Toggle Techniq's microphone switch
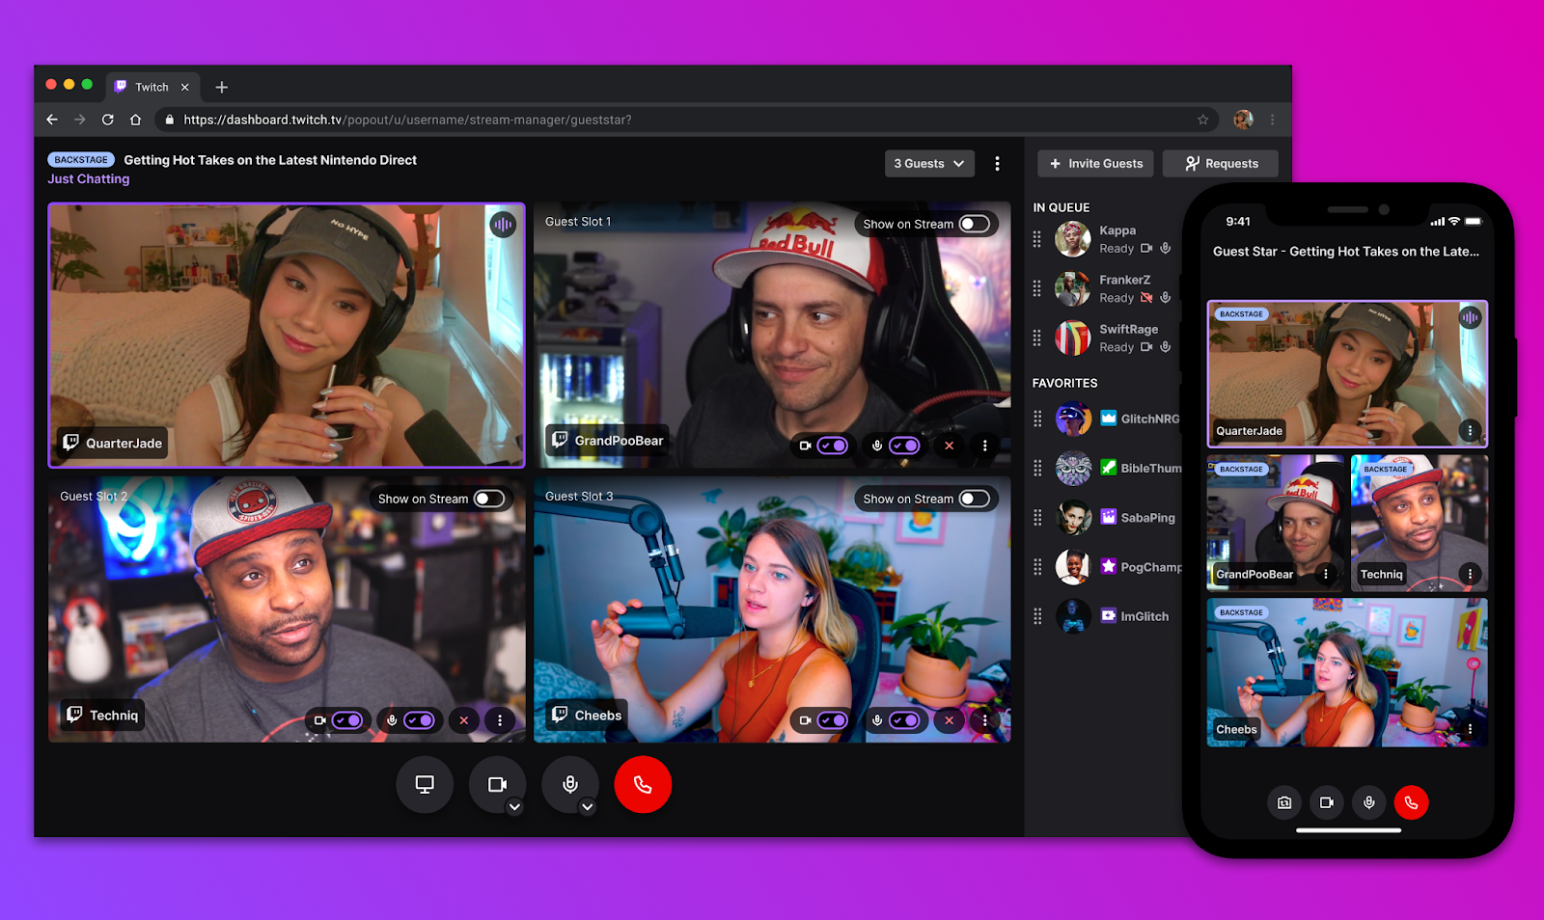The width and height of the screenshot is (1544, 920). click(419, 719)
